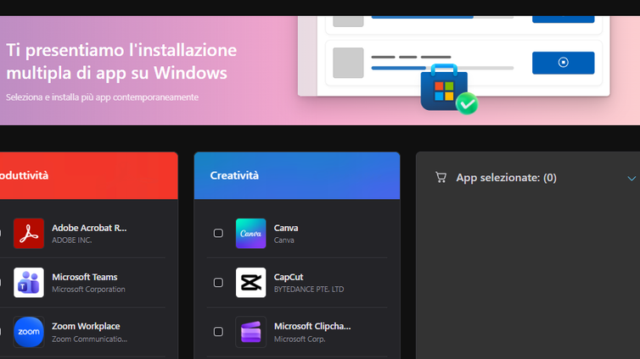The height and width of the screenshot is (359, 640).
Task: Click the 'Microsoft Corporation' publisher text
Action: (88, 290)
